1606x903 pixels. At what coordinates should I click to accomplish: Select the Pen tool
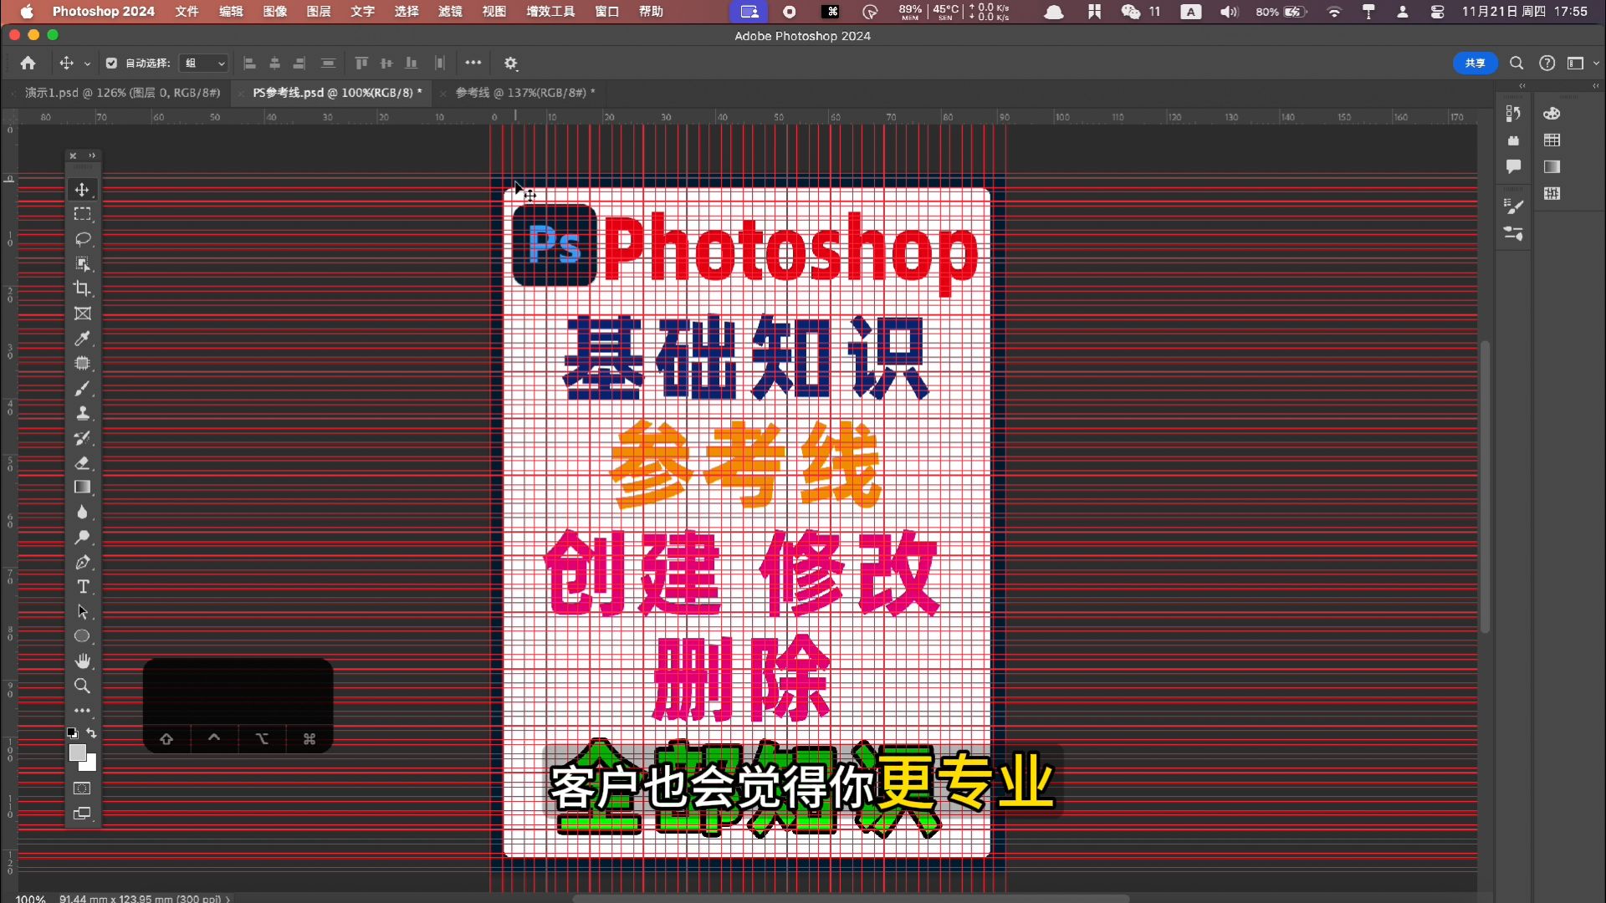(x=82, y=562)
